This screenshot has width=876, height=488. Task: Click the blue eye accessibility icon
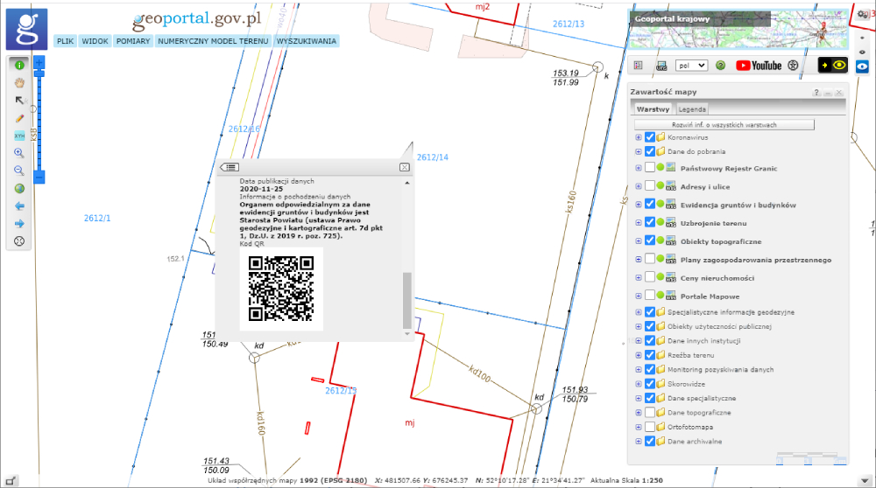click(x=862, y=66)
